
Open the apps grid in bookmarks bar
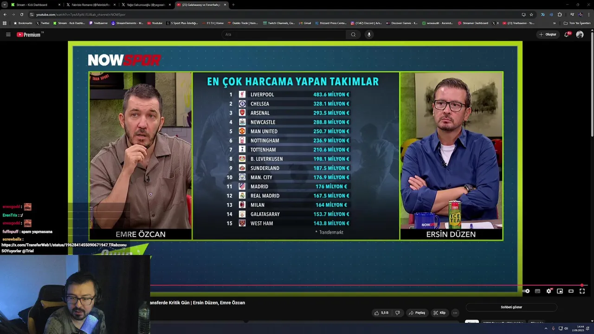(5, 23)
